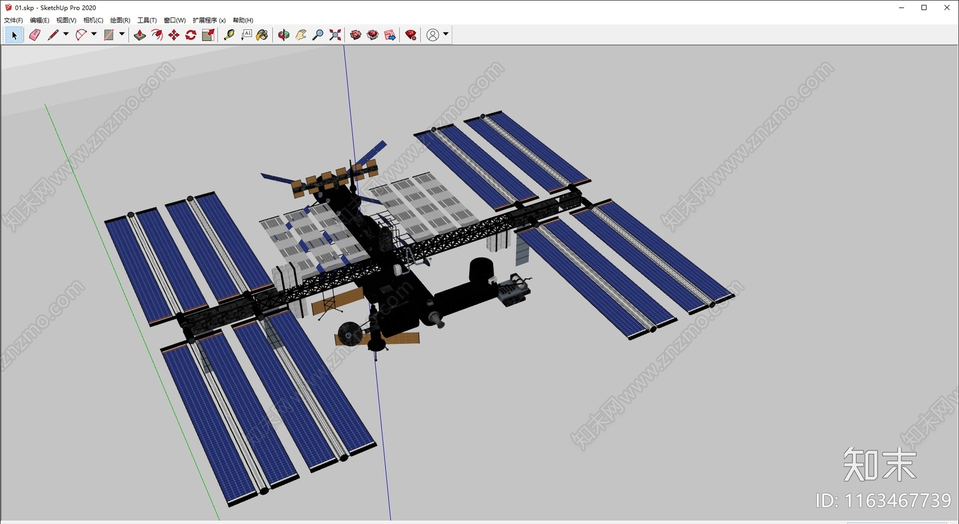Click the Zoom Extents tool
The width and height of the screenshot is (959, 524).
335,35
